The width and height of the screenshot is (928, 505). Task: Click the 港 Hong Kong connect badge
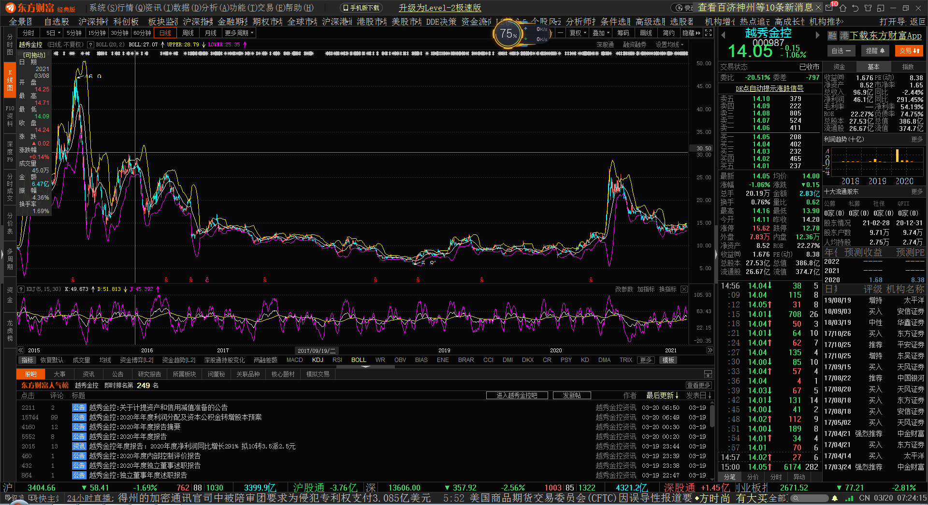pyautogui.click(x=844, y=36)
